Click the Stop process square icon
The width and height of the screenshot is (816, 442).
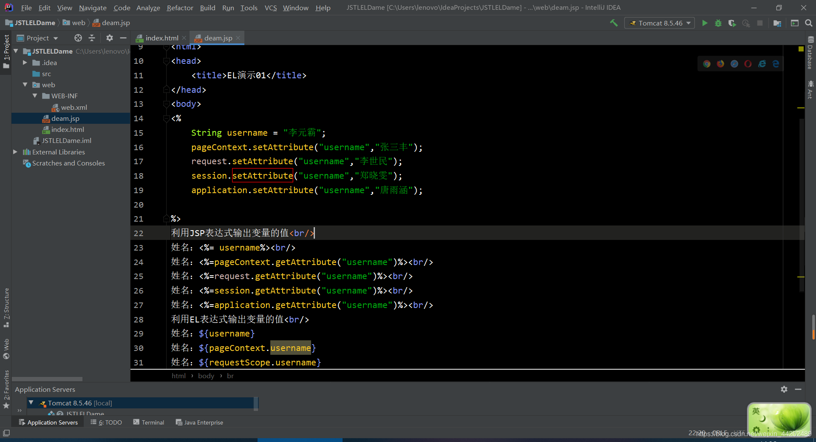(x=760, y=23)
